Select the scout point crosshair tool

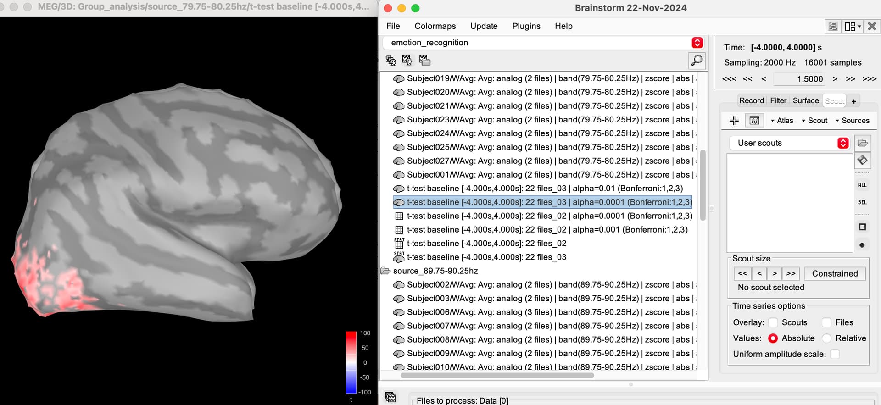click(734, 121)
